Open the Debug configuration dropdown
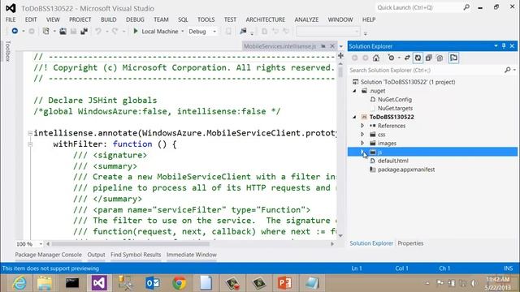Viewport: 520px width, 292px height. point(214,32)
